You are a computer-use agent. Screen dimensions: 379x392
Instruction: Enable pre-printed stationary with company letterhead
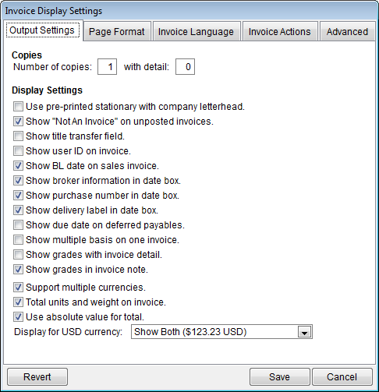click(x=18, y=107)
